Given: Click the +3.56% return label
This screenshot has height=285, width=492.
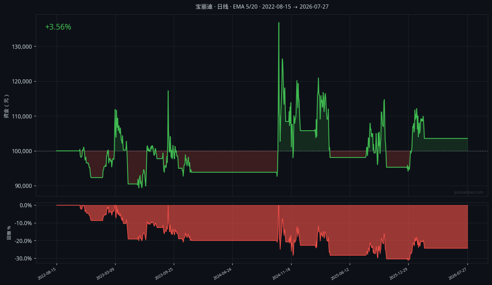Looking at the screenshot, I should tap(58, 27).
